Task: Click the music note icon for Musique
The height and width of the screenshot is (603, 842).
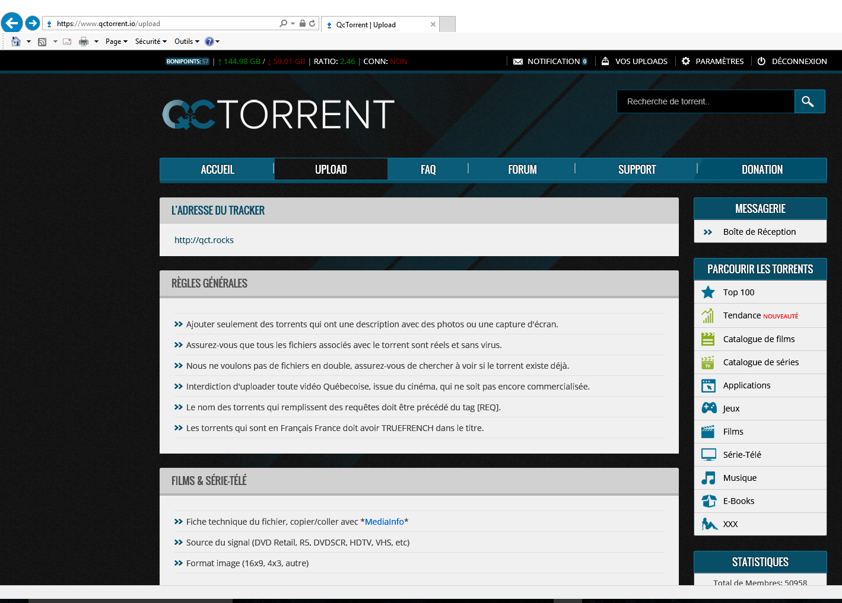Action: [x=708, y=478]
